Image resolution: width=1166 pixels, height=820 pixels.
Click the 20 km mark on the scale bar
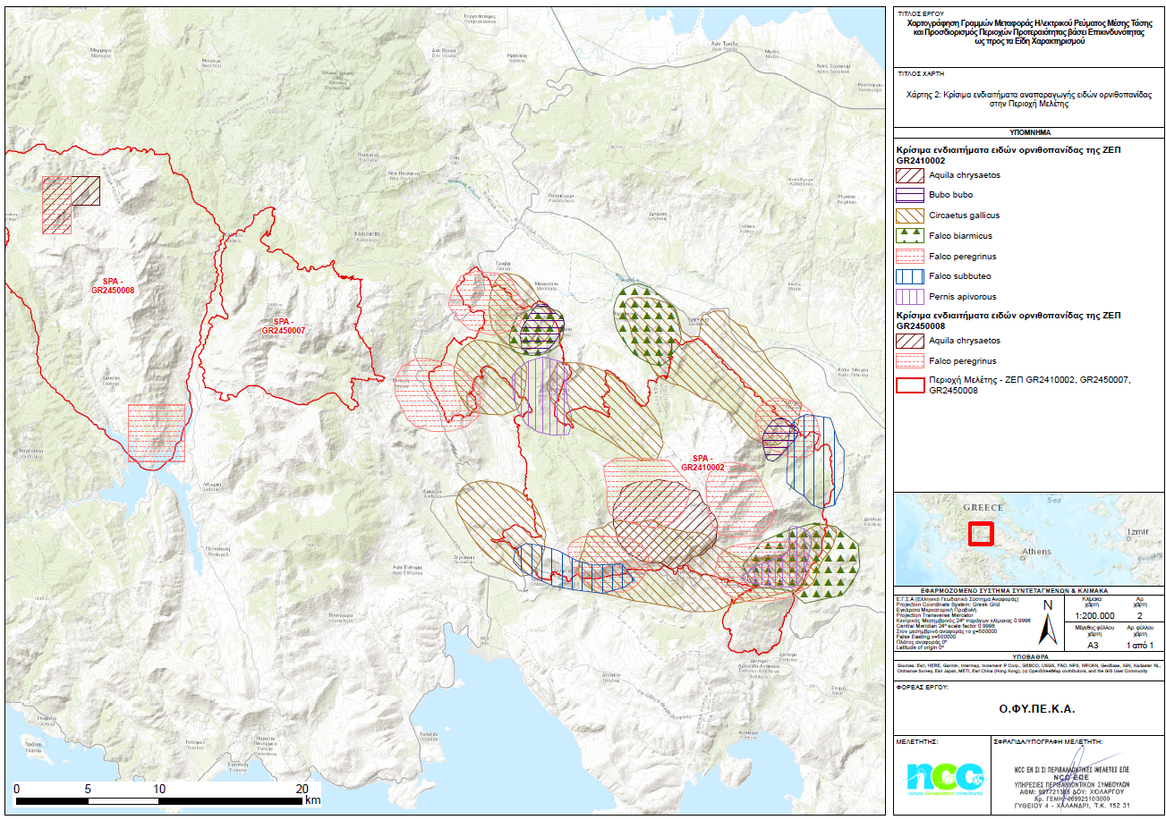pos(302,789)
